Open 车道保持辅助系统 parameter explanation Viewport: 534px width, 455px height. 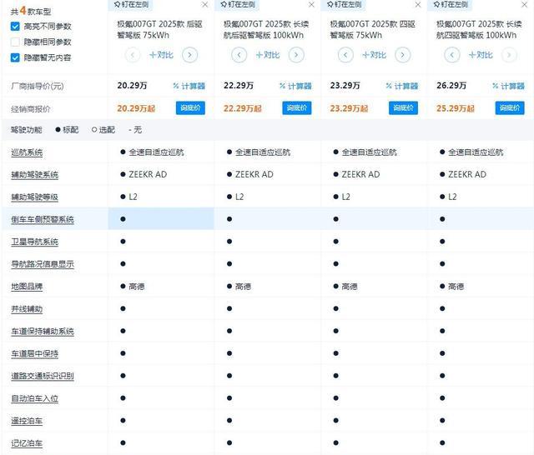43,332
